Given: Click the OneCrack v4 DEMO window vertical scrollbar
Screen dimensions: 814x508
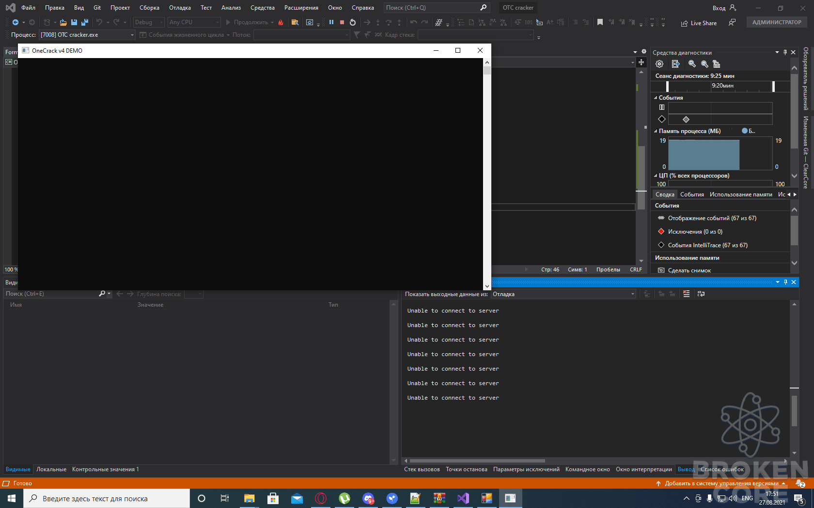Looking at the screenshot, I should coord(487,174).
